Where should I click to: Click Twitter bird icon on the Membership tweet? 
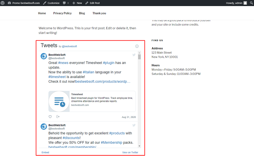pyautogui.click(x=134, y=125)
